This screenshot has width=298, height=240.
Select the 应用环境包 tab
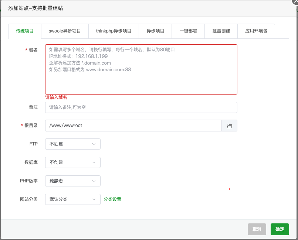tap(256, 31)
